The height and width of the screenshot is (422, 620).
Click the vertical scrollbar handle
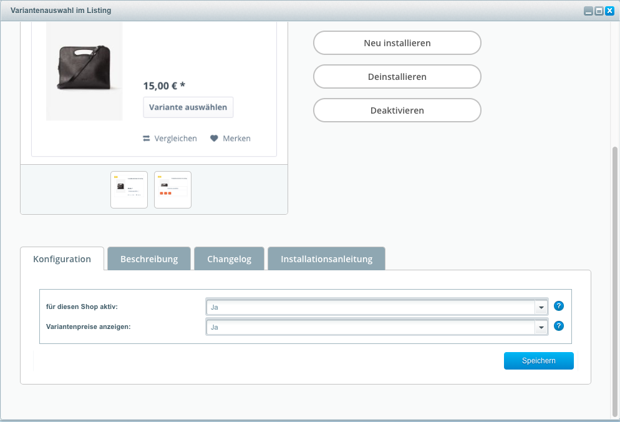[615, 281]
